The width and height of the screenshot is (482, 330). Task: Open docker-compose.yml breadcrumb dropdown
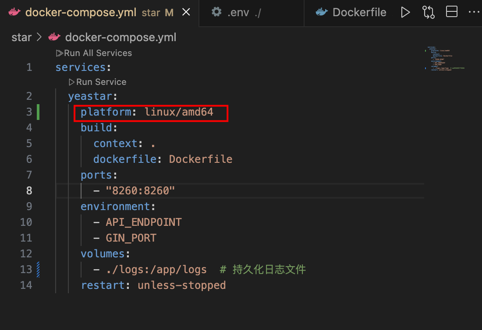[x=120, y=37]
